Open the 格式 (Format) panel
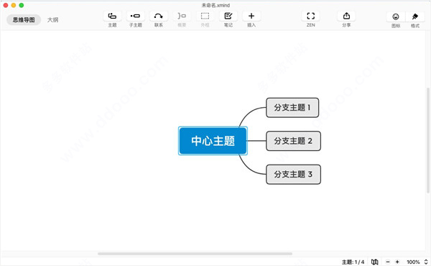This screenshot has height=266, width=431. point(415,17)
